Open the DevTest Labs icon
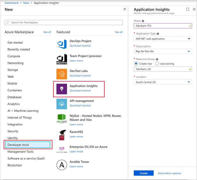The image size is (197, 180). point(62,74)
